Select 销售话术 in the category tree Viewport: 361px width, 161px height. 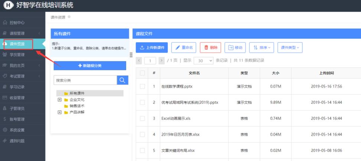(77, 106)
